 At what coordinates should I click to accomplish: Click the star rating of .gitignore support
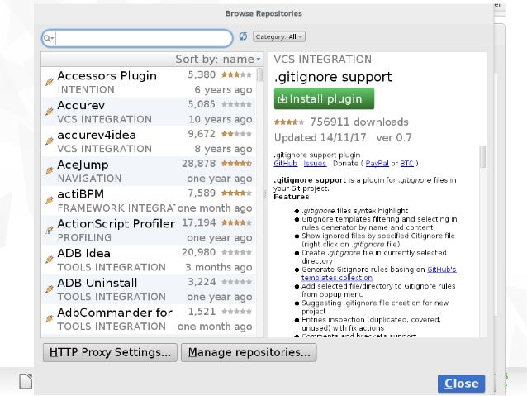(x=289, y=122)
